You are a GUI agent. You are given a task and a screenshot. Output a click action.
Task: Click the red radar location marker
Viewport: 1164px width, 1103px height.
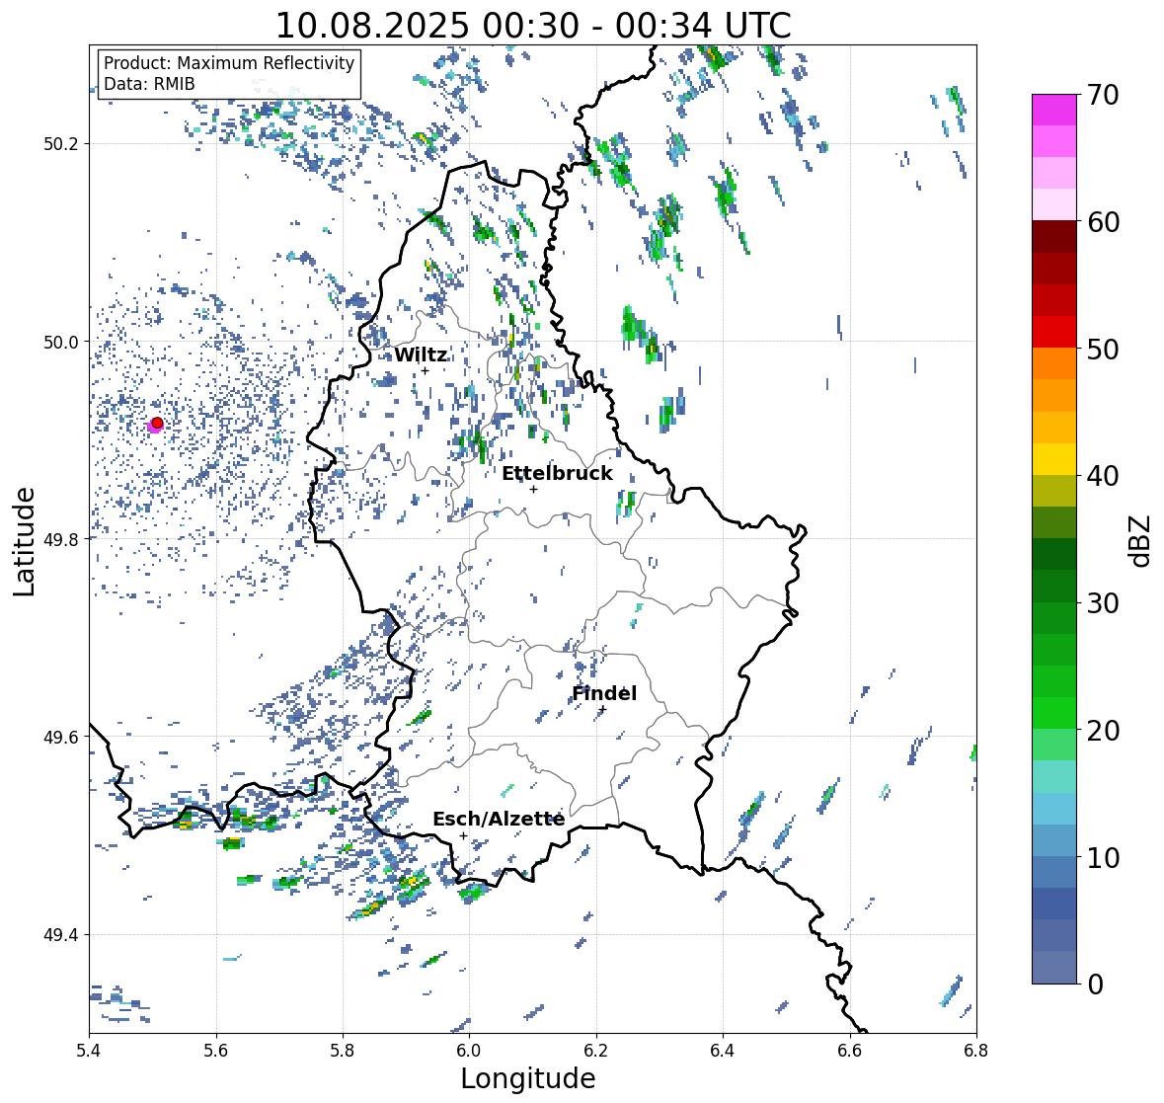[x=157, y=423]
